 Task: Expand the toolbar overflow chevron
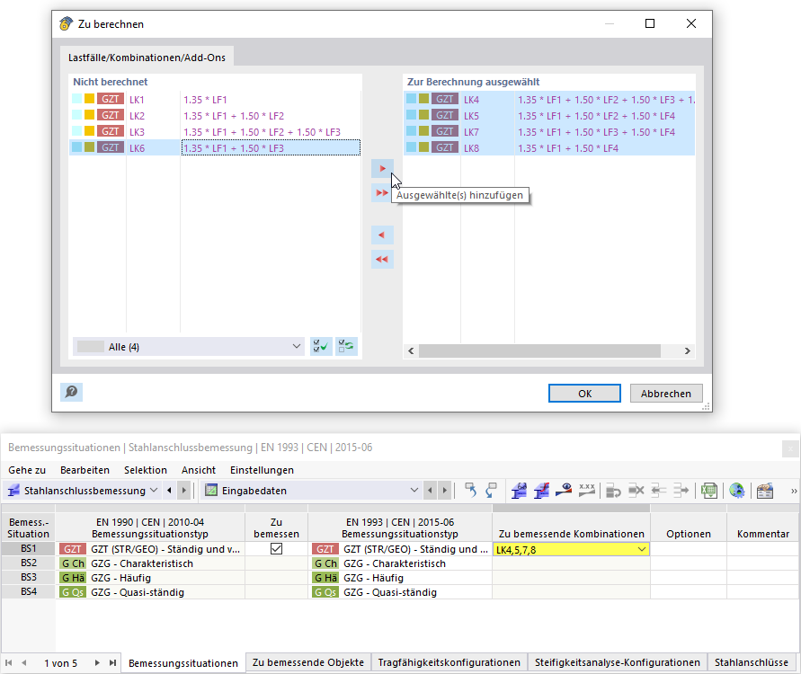pyautogui.click(x=794, y=491)
